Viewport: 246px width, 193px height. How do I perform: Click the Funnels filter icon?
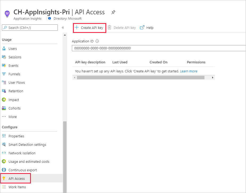tap(4, 74)
